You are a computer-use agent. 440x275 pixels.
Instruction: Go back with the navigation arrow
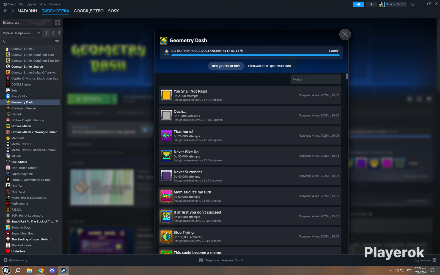5,11
